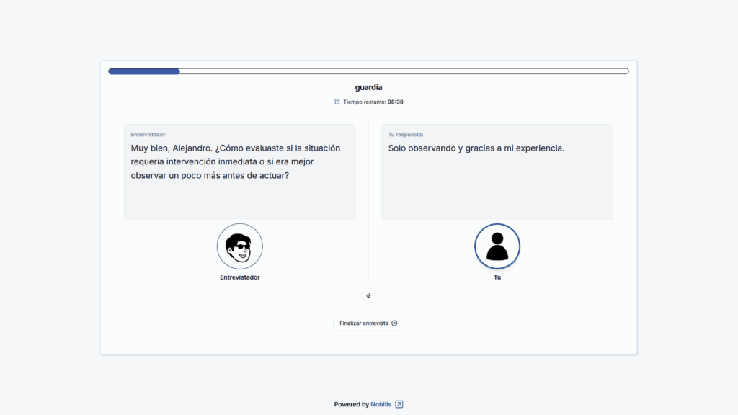Click the empty portion of the progress bar
The width and height of the screenshot is (738, 415).
tap(404, 71)
